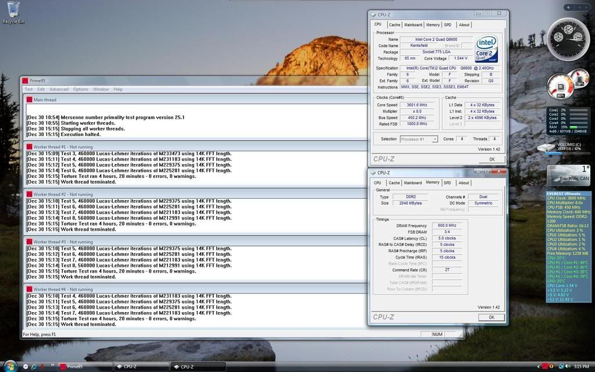Viewport: 595px width, 372px height.
Task: Switch to Prime95 in the taskbar
Action: (x=85, y=367)
